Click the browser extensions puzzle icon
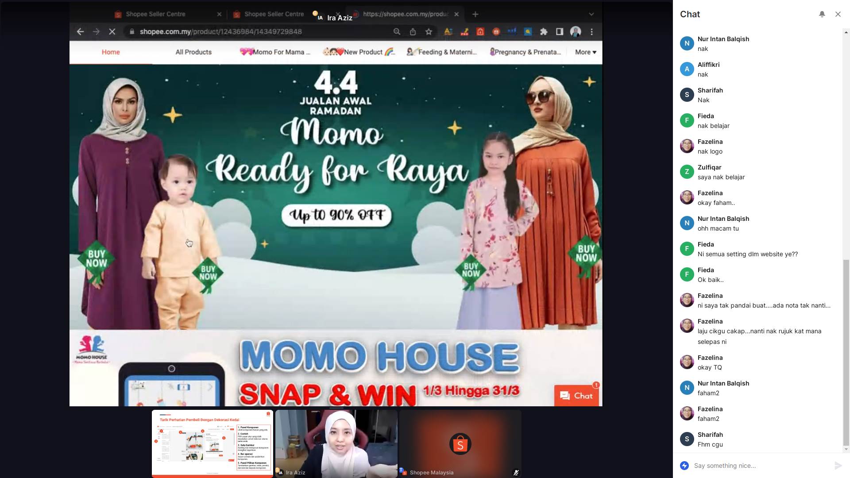The width and height of the screenshot is (850, 478). [544, 32]
